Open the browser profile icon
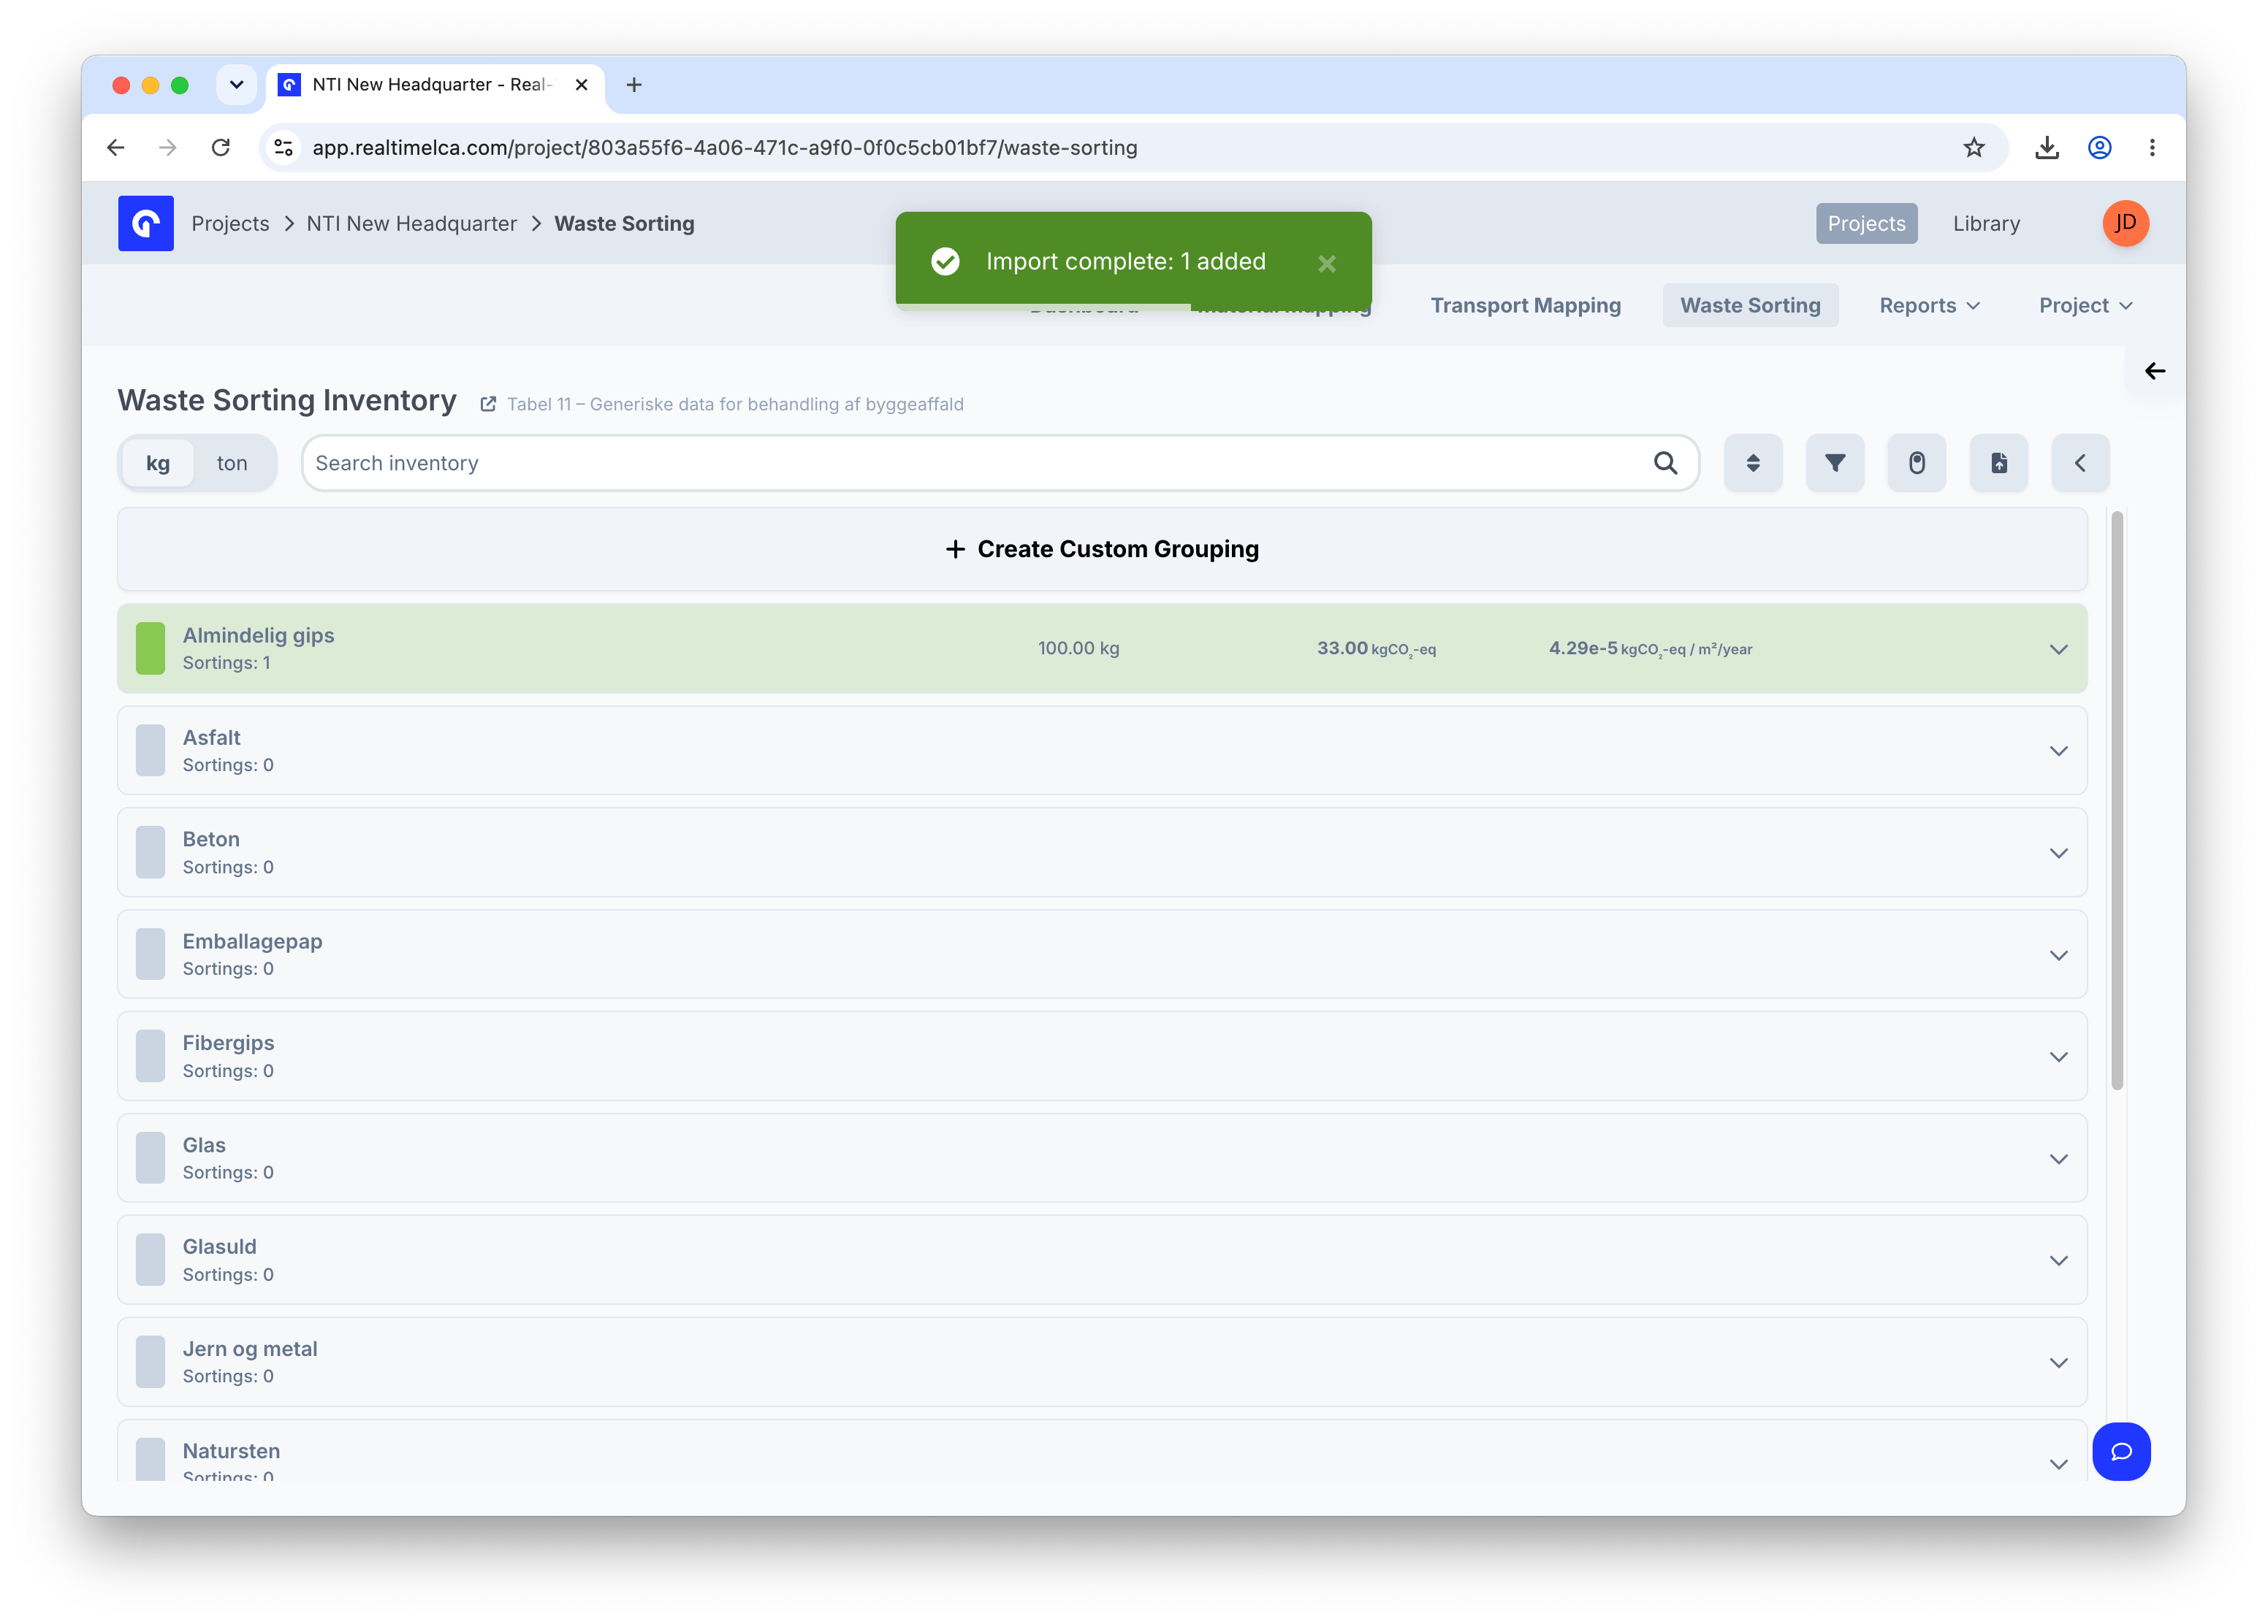 point(2100,148)
